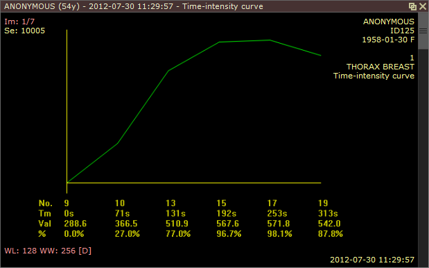Click the percentage '77.0%'
This screenshot has height=268, width=429.
click(178, 233)
